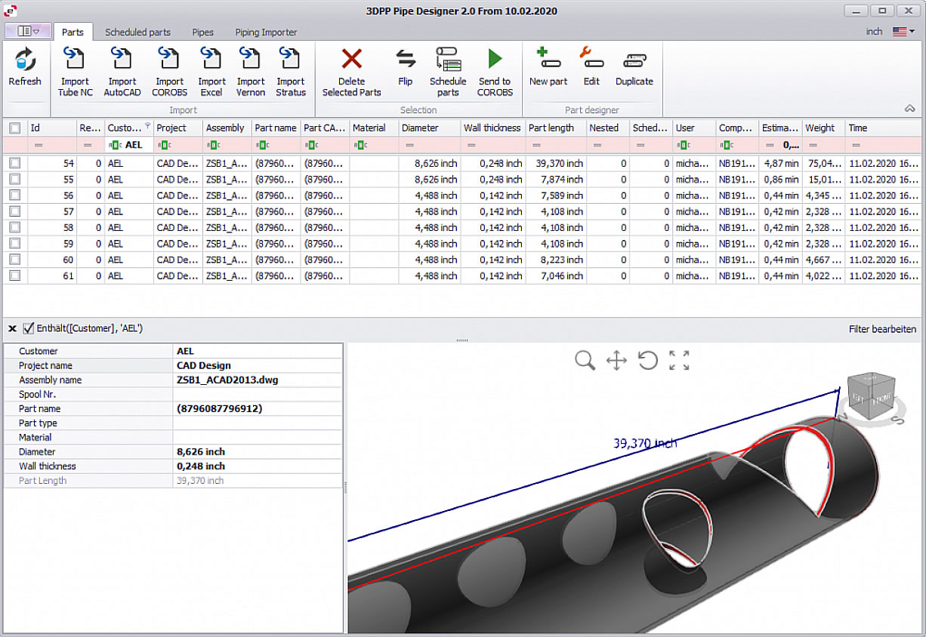Open the Piping Importer tab
This screenshot has width=926, height=637.
pos(265,32)
